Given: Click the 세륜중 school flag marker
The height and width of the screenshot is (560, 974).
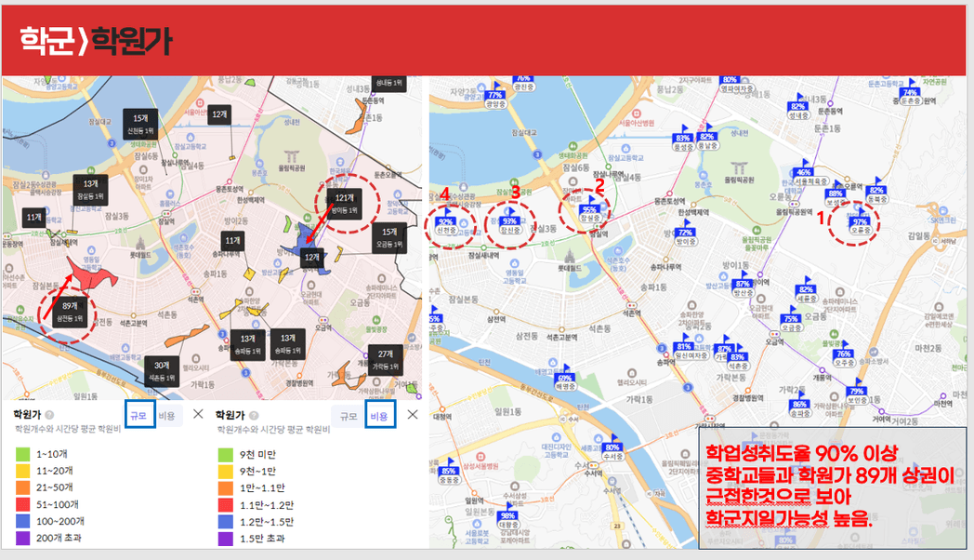Looking at the screenshot, I should tap(807, 291).
